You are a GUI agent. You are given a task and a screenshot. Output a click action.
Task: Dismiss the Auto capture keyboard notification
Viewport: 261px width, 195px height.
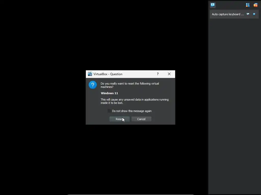[x=254, y=14]
